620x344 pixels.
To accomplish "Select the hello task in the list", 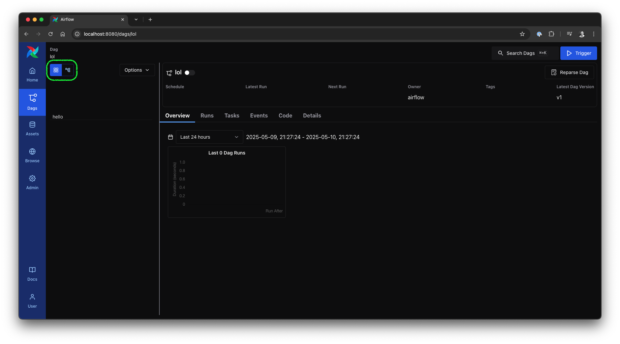I will (x=58, y=116).
